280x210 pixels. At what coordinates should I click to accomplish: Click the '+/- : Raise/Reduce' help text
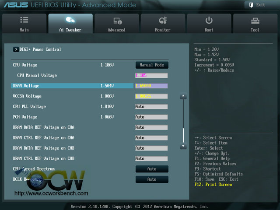(214, 70)
